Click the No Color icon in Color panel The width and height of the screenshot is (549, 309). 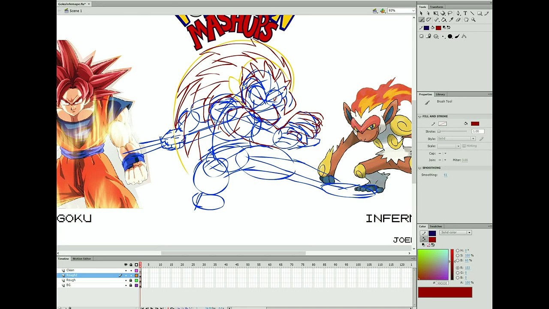pos(428,245)
